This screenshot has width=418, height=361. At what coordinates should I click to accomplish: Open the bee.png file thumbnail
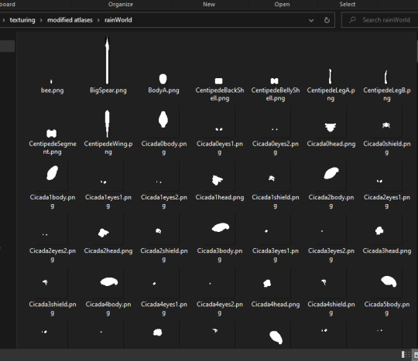pyautogui.click(x=51, y=81)
